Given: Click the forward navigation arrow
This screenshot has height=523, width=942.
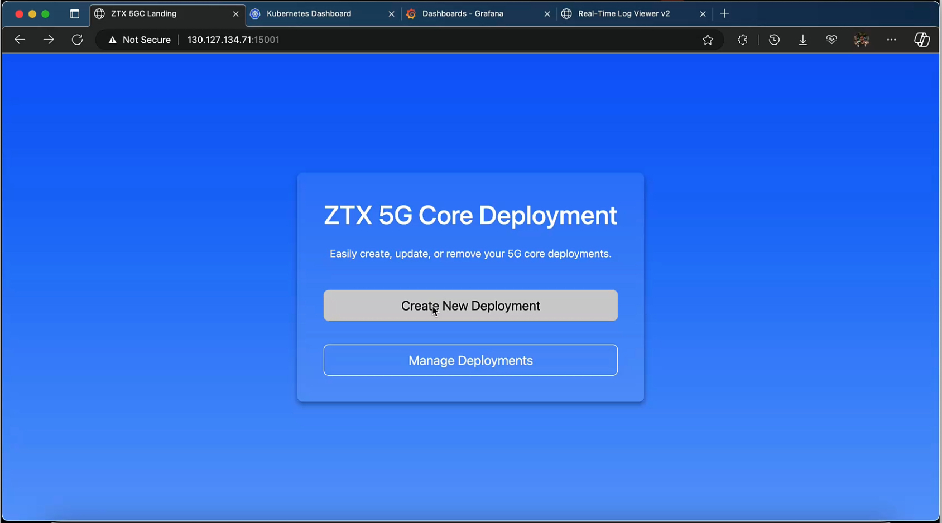Looking at the screenshot, I should pyautogui.click(x=49, y=40).
